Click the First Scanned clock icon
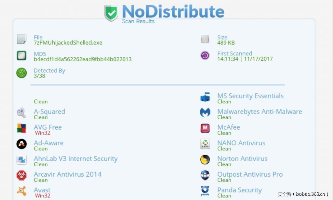Screen dimensions: 333x200 click(205, 55)
